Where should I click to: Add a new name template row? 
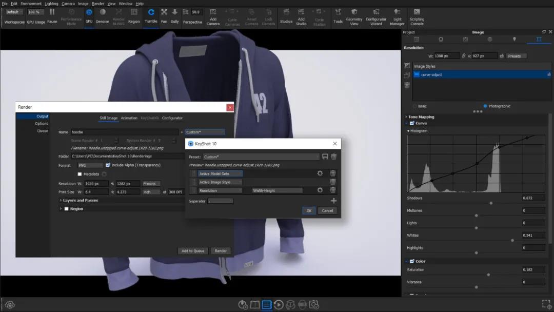pos(333,201)
